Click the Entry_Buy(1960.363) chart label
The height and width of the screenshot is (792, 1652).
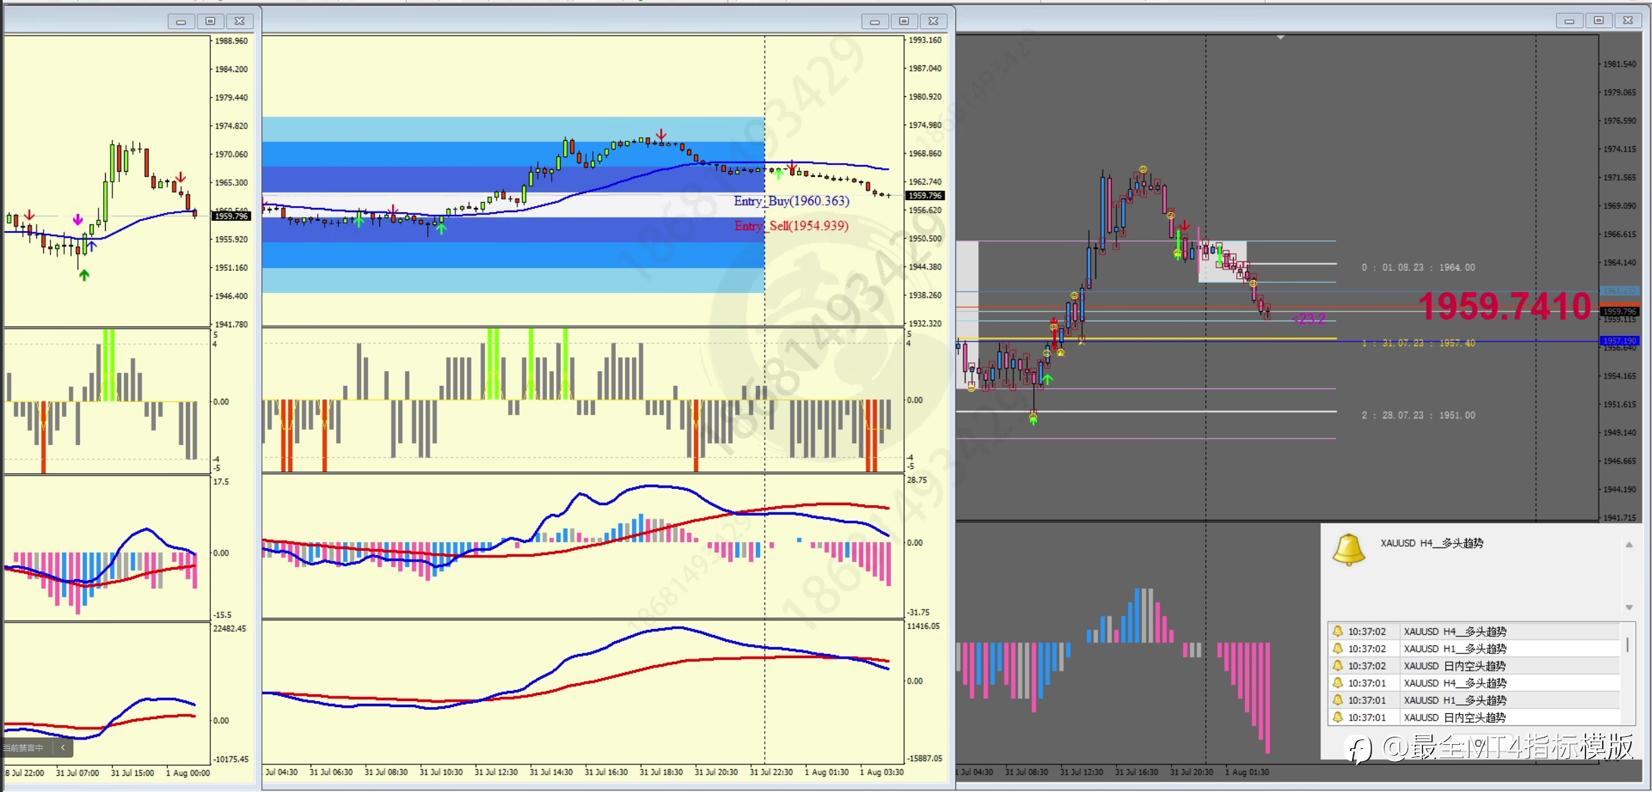(791, 201)
